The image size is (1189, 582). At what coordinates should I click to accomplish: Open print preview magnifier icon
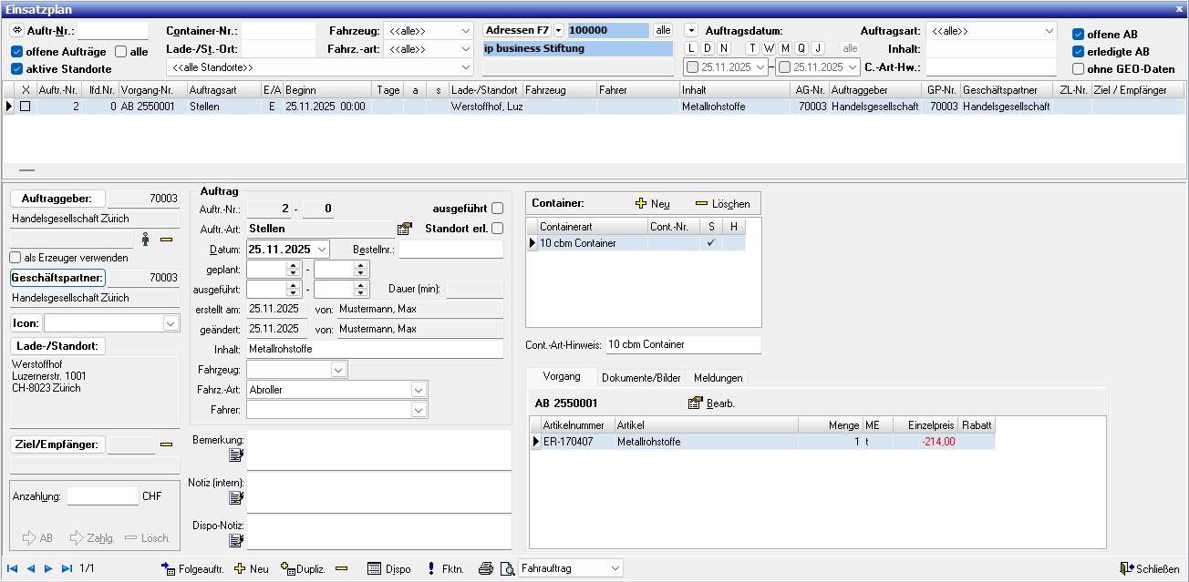coord(507,568)
